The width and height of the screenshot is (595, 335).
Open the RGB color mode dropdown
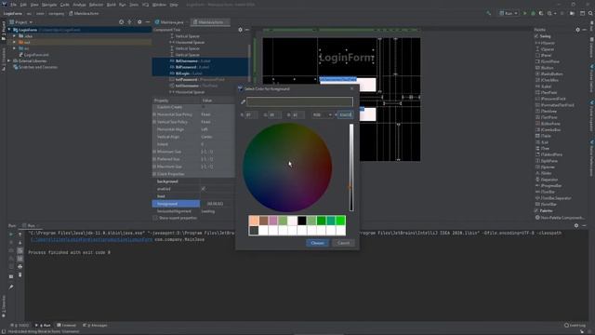tap(323, 114)
